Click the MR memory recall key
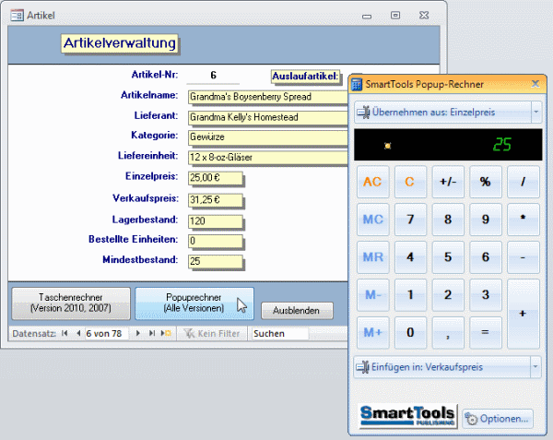Viewport: 553px width, 440px height. point(372,257)
